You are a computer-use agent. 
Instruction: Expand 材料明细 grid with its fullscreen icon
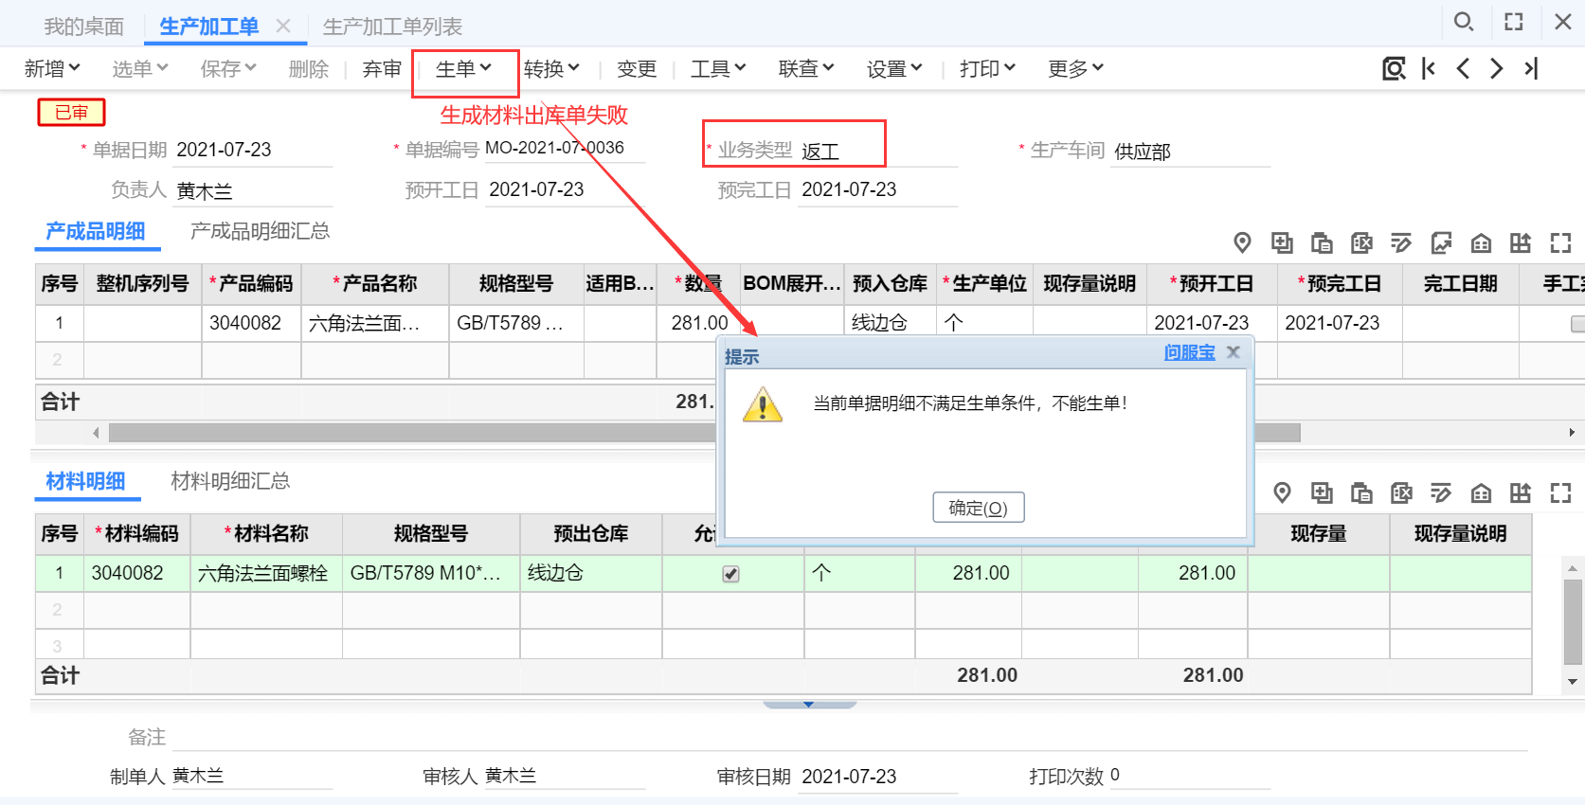(x=1560, y=492)
